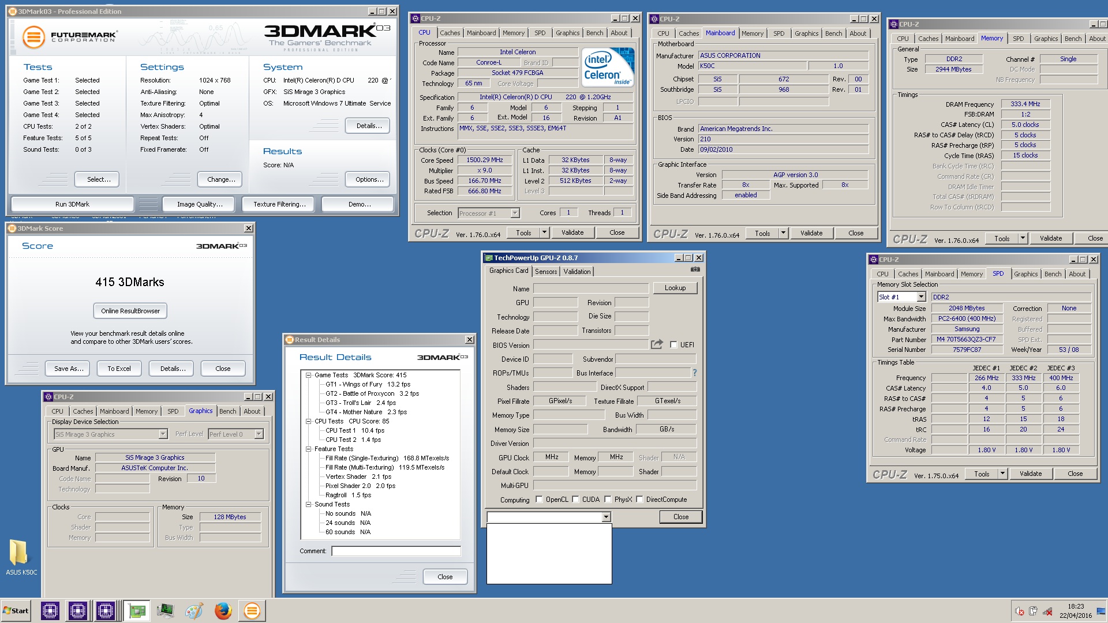Click the 3DMark Score window title icon
This screenshot has height=623, width=1108.
[13, 228]
